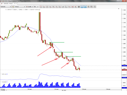Toggle the VOLUME indicator checkbox
Image resolution: width=127 pixels, height=95 pixels.
click(1, 82)
